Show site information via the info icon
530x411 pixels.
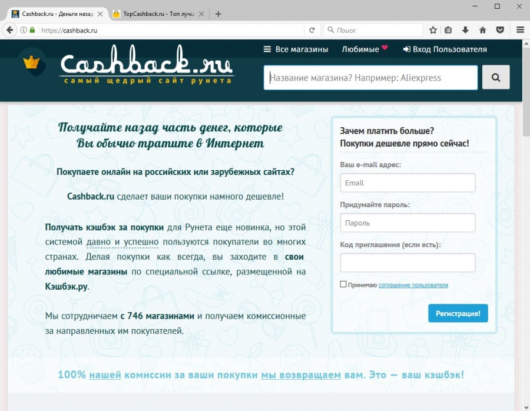point(24,30)
